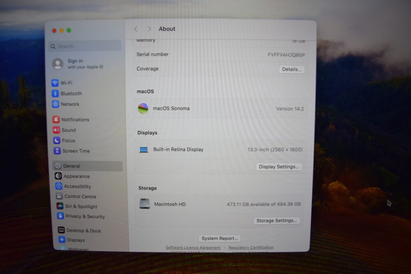Close the window with the red button
Viewport: 411px width, 274px height.
[x=54, y=31]
